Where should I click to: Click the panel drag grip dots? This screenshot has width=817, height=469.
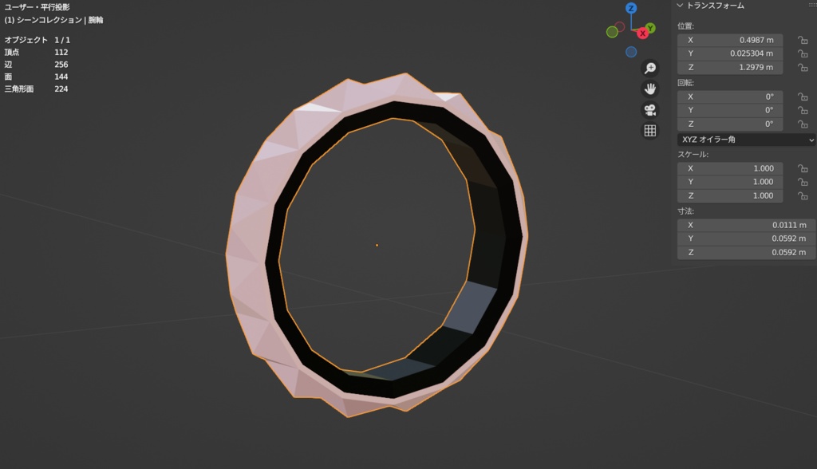pyautogui.click(x=812, y=5)
